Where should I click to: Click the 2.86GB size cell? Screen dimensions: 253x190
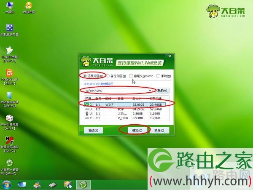137,113
